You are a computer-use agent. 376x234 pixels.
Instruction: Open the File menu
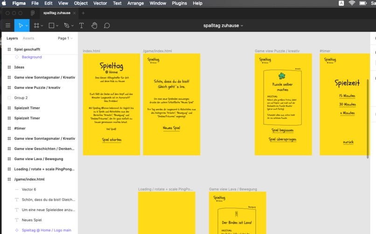[x=35, y=3]
